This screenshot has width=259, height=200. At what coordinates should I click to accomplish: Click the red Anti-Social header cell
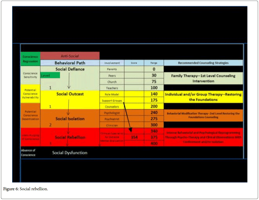(x=70, y=56)
